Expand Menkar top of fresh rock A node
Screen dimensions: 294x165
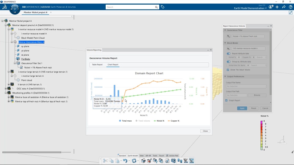pos(9,101)
